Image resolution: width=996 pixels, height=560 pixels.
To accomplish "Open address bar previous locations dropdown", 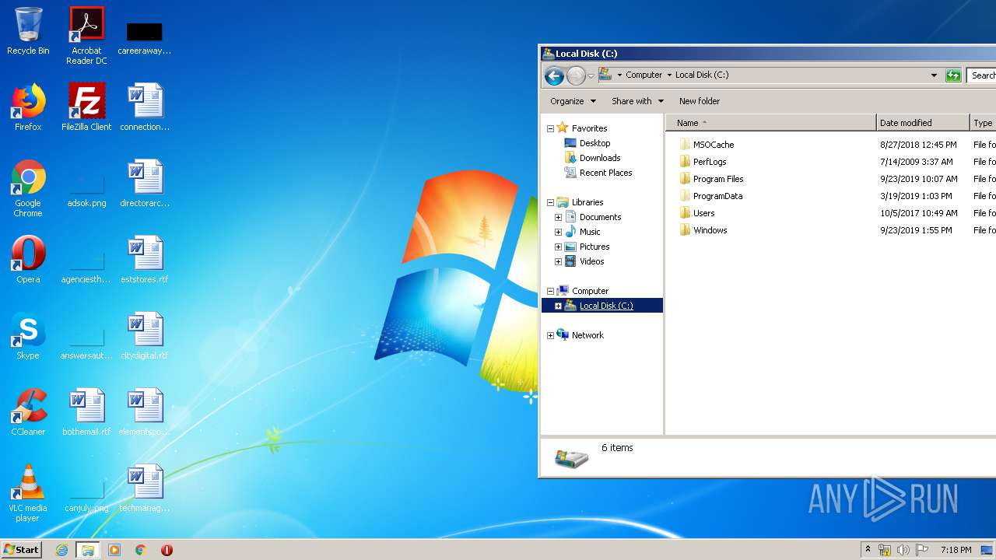I will [x=934, y=75].
